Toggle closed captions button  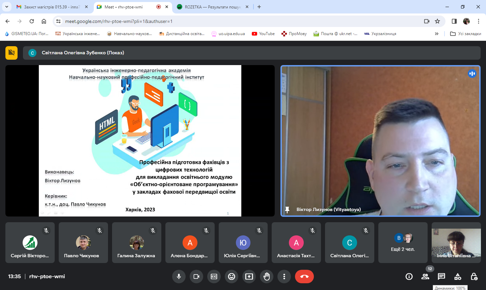click(214, 277)
